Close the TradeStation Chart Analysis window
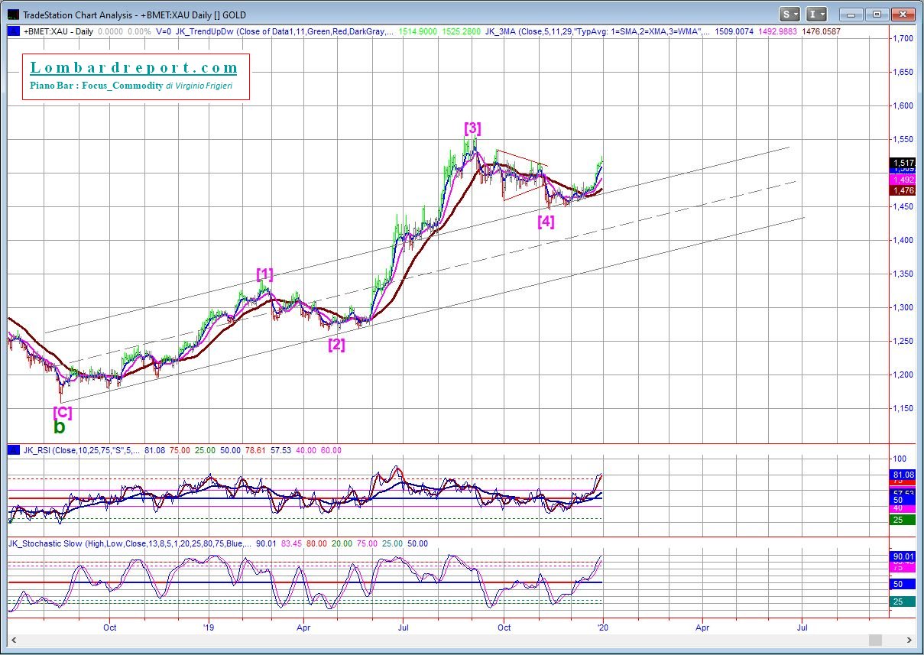The image size is (924, 655). (901, 14)
